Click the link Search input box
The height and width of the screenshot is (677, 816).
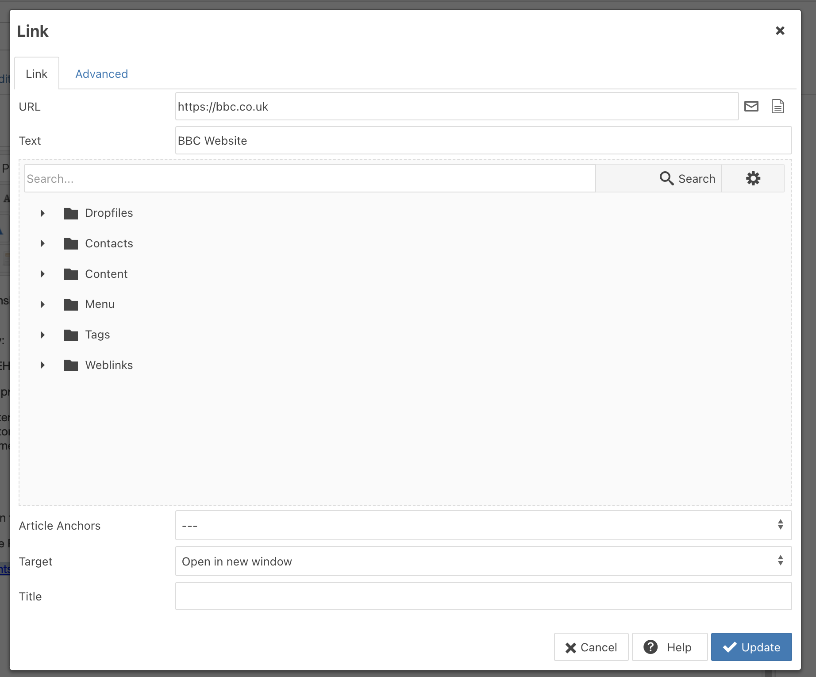tap(310, 178)
